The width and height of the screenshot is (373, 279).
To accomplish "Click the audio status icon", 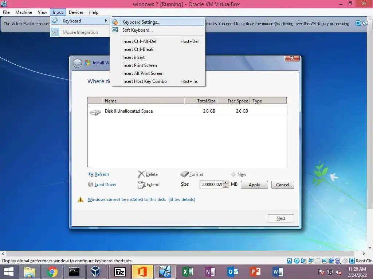I will point(303,261).
